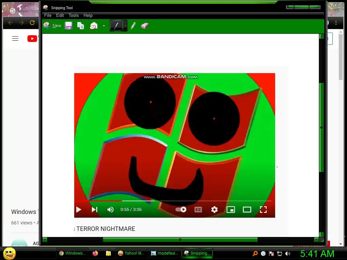
Task: Expand the Send Snip dropdown arrow
Action: click(x=104, y=26)
